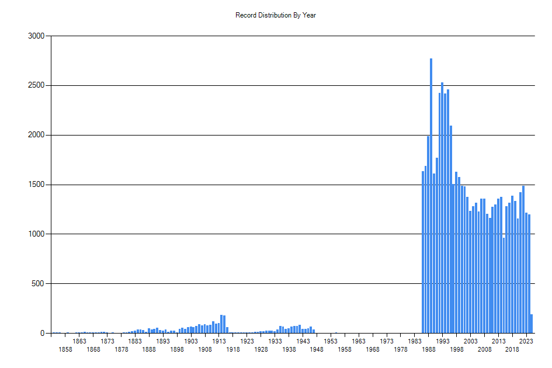Click the x-axis label 1963
This screenshot has height=368, width=552.
pyautogui.click(x=359, y=341)
